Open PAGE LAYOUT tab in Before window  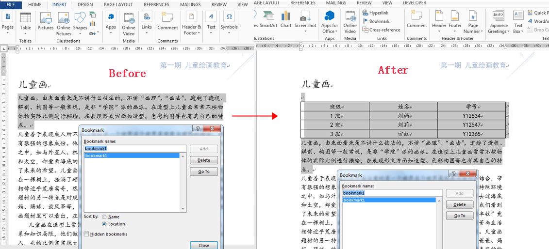(118, 4)
